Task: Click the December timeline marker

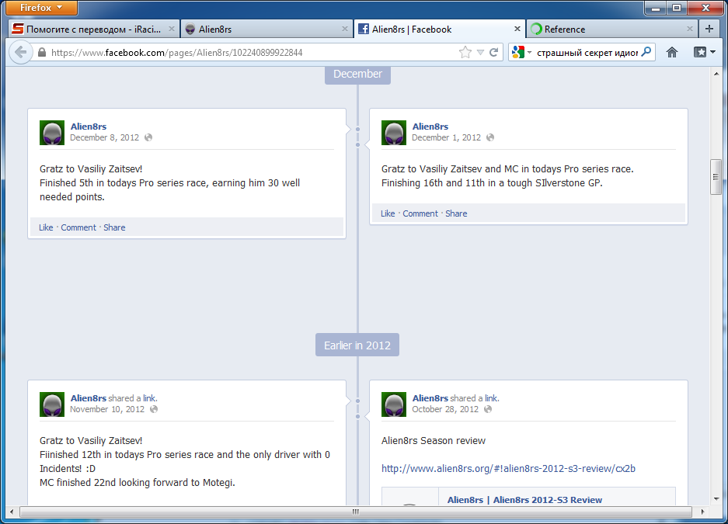Action: click(357, 75)
